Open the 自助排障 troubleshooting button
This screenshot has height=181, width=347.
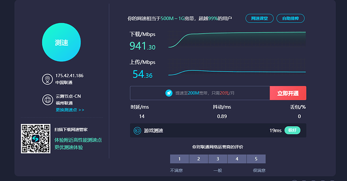pyautogui.click(x=290, y=19)
